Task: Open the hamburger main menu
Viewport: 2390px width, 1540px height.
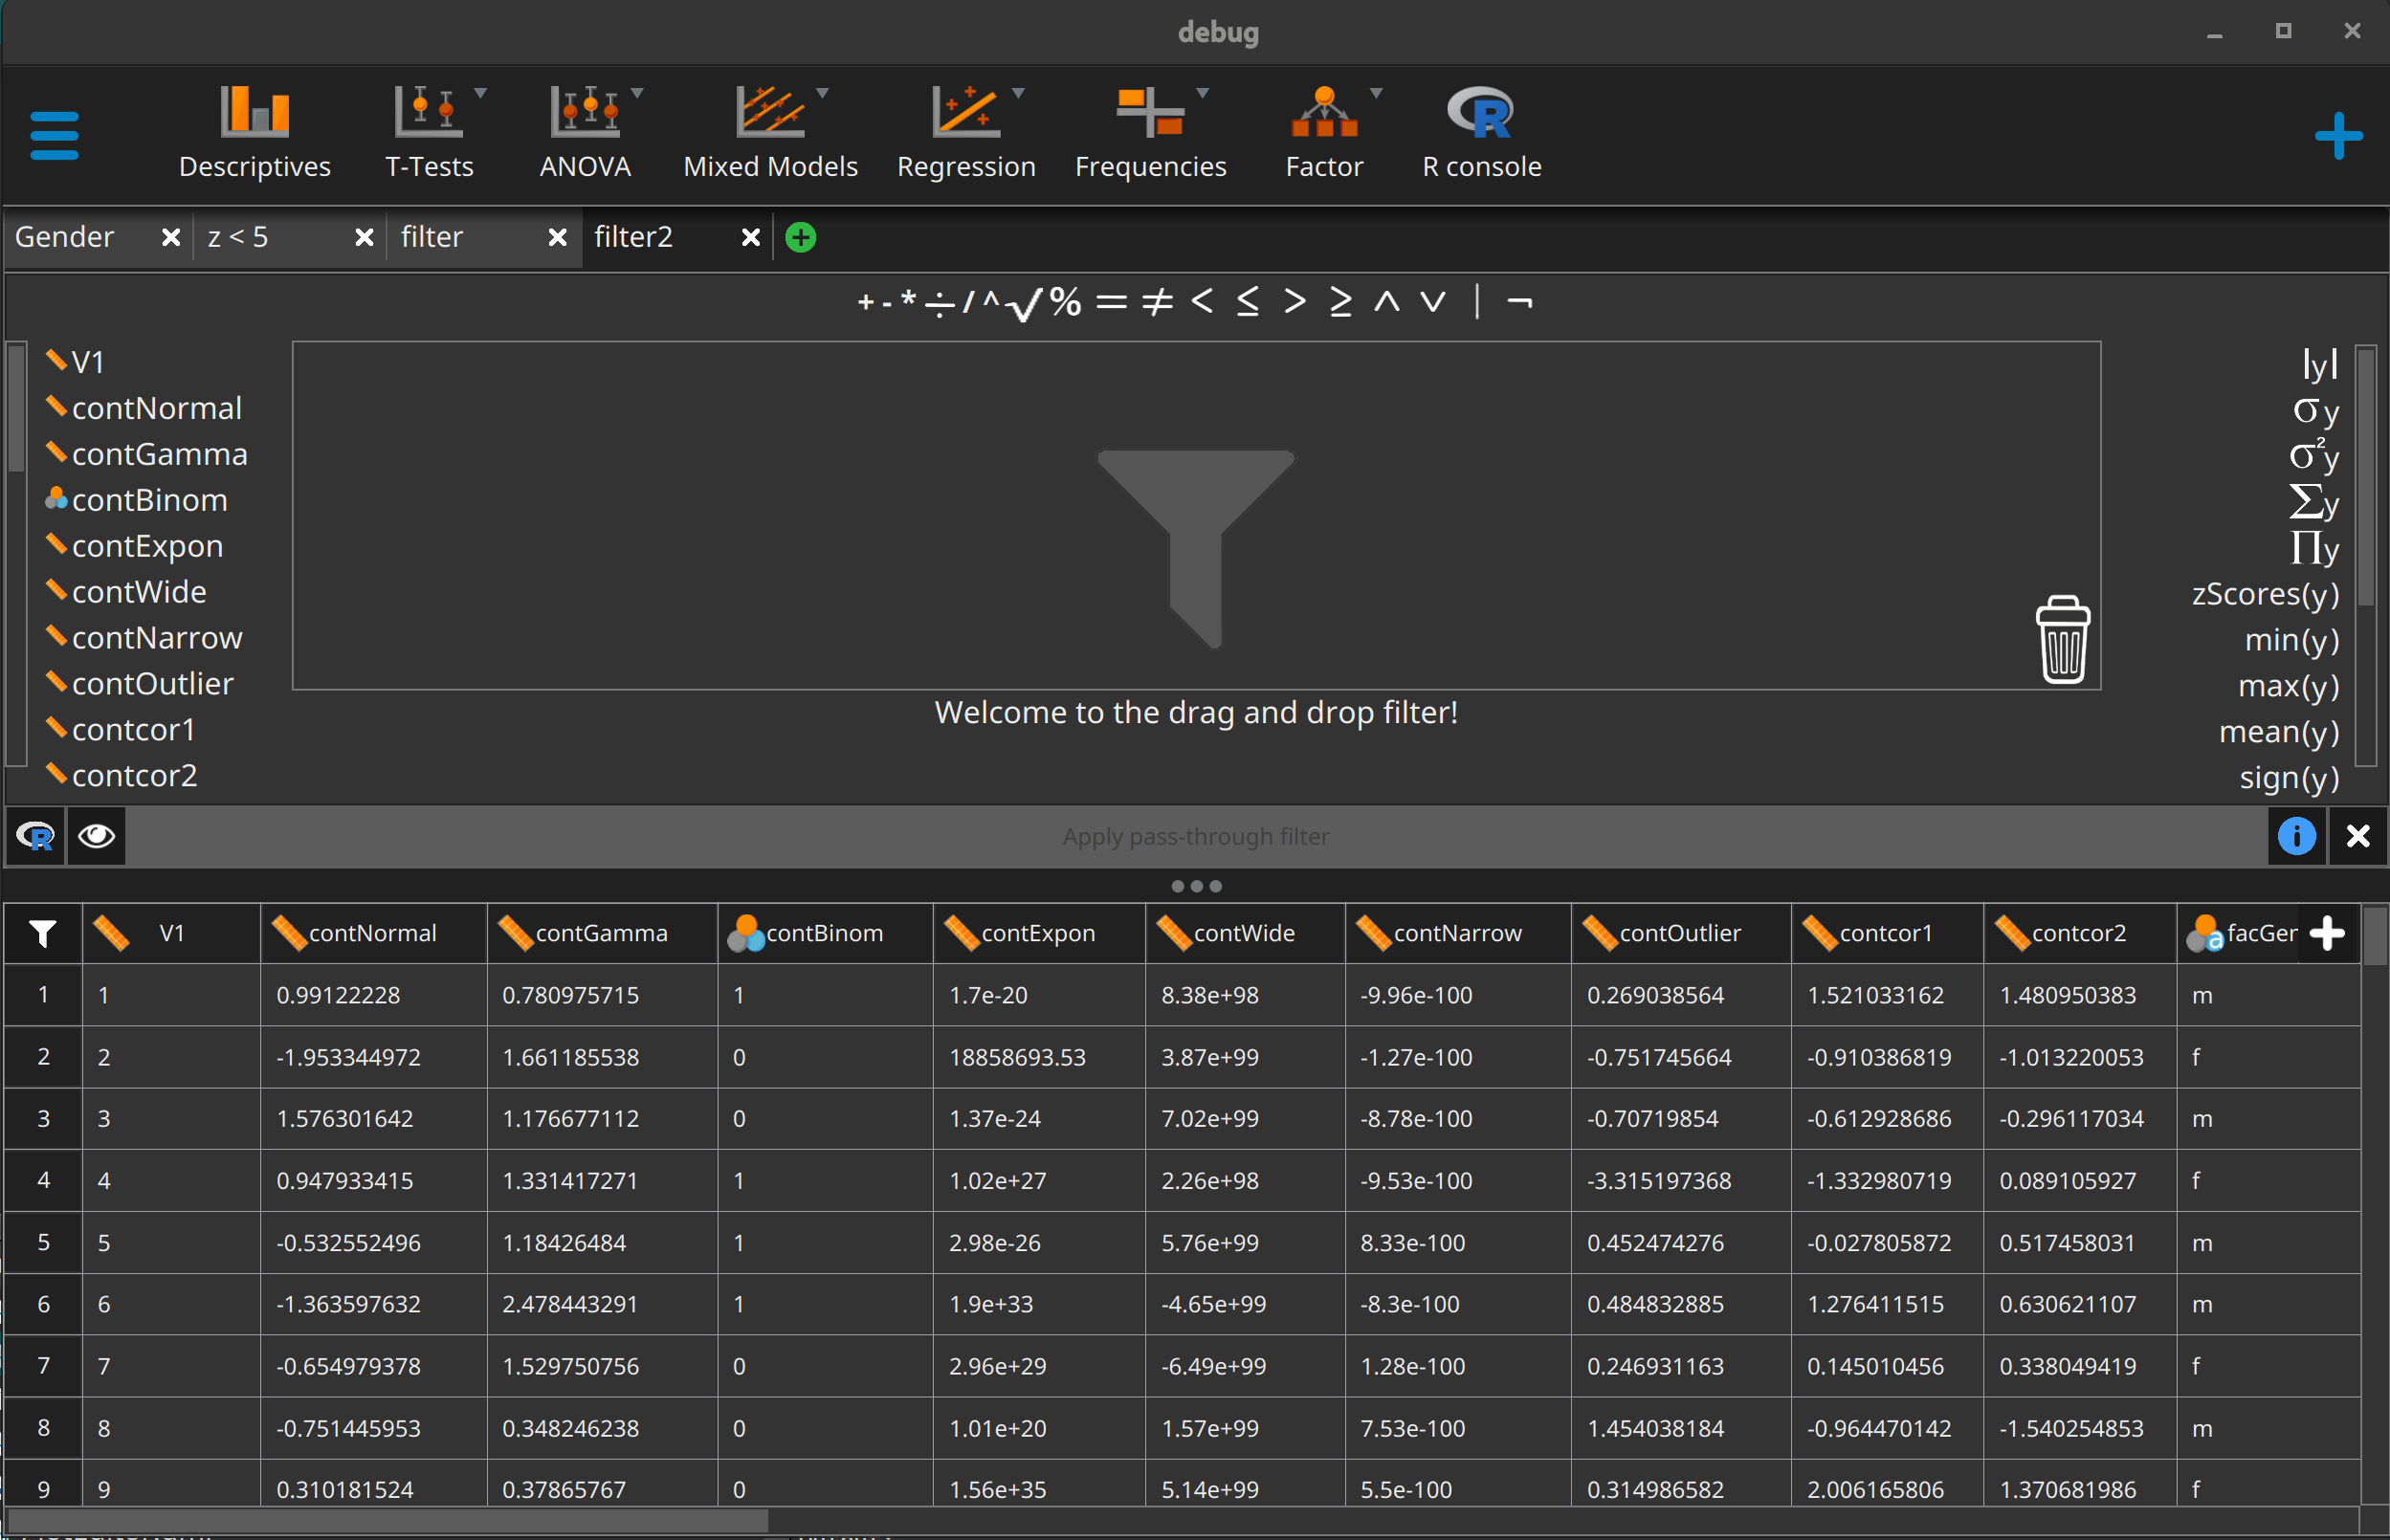Action: coord(54,134)
